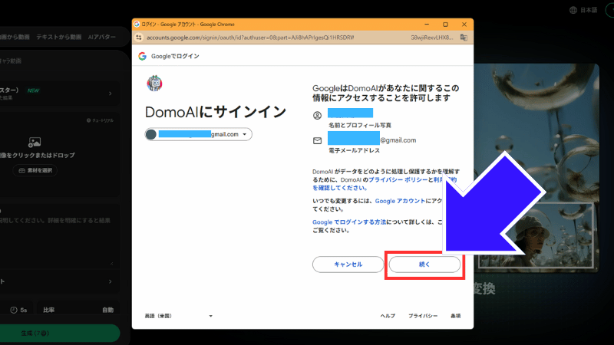Click the 続く continue button

(424, 264)
